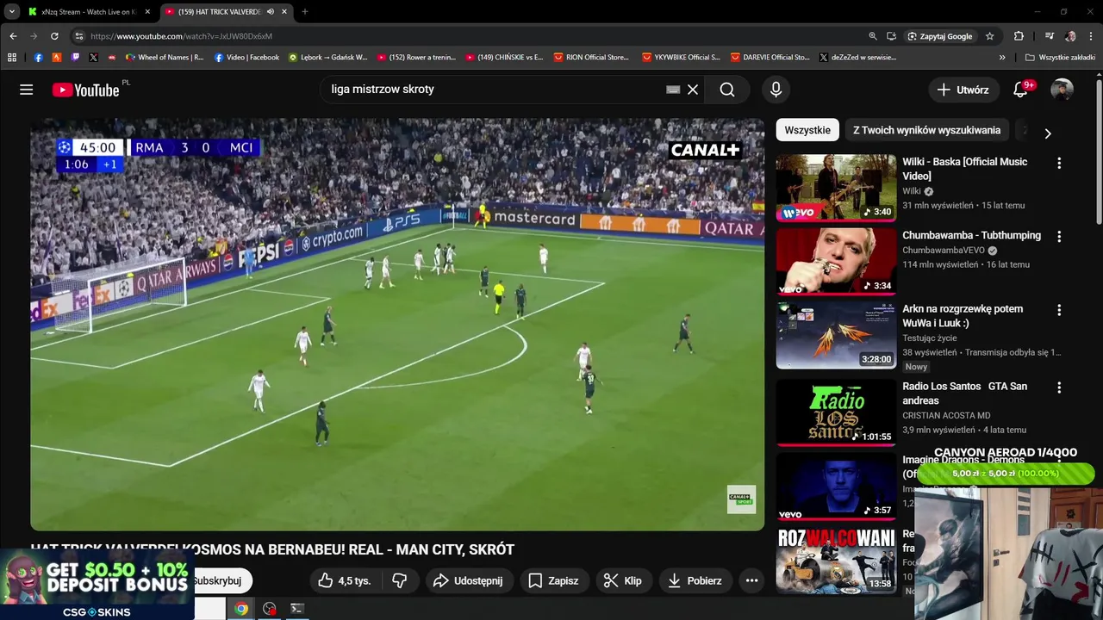Image resolution: width=1103 pixels, height=620 pixels.
Task: Open the ChumbawambaVEVO channel link
Action: tap(944, 251)
